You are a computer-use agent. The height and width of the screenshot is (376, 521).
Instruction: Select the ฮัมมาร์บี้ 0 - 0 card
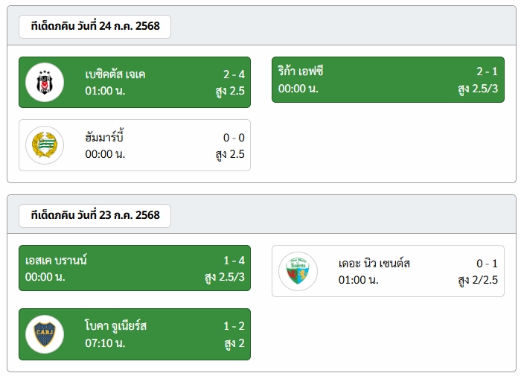135,145
